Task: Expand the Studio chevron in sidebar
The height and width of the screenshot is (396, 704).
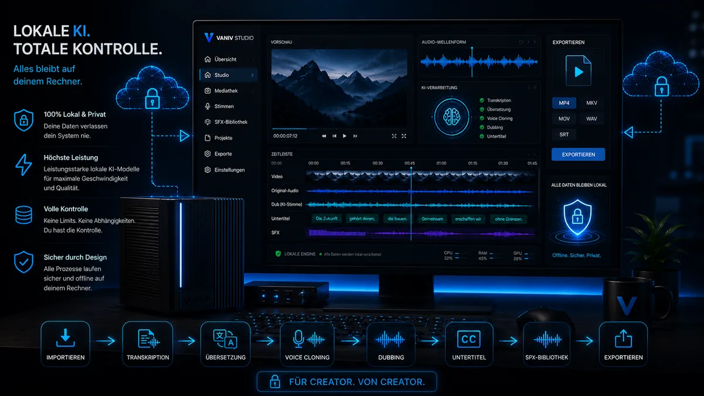Action: coord(252,75)
